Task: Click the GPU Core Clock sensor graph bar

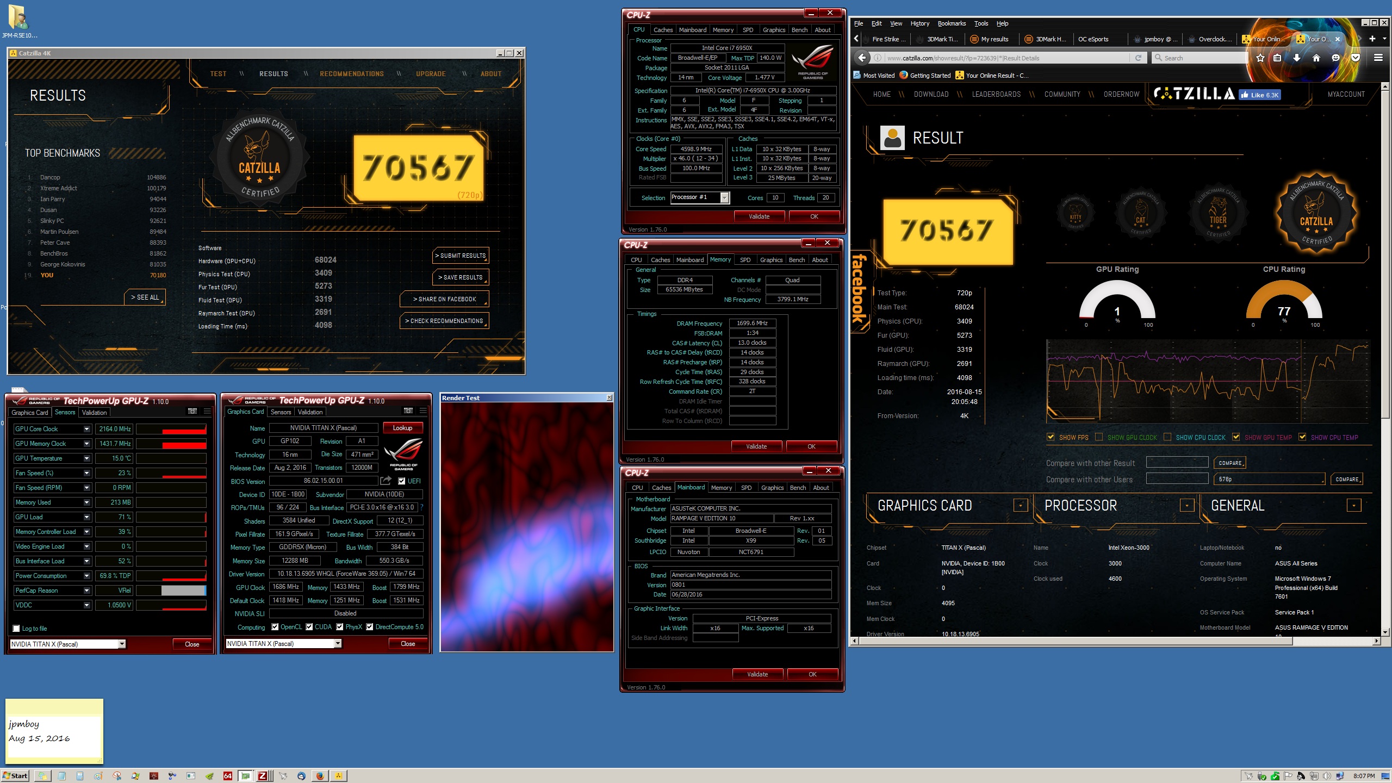Action: (x=171, y=429)
